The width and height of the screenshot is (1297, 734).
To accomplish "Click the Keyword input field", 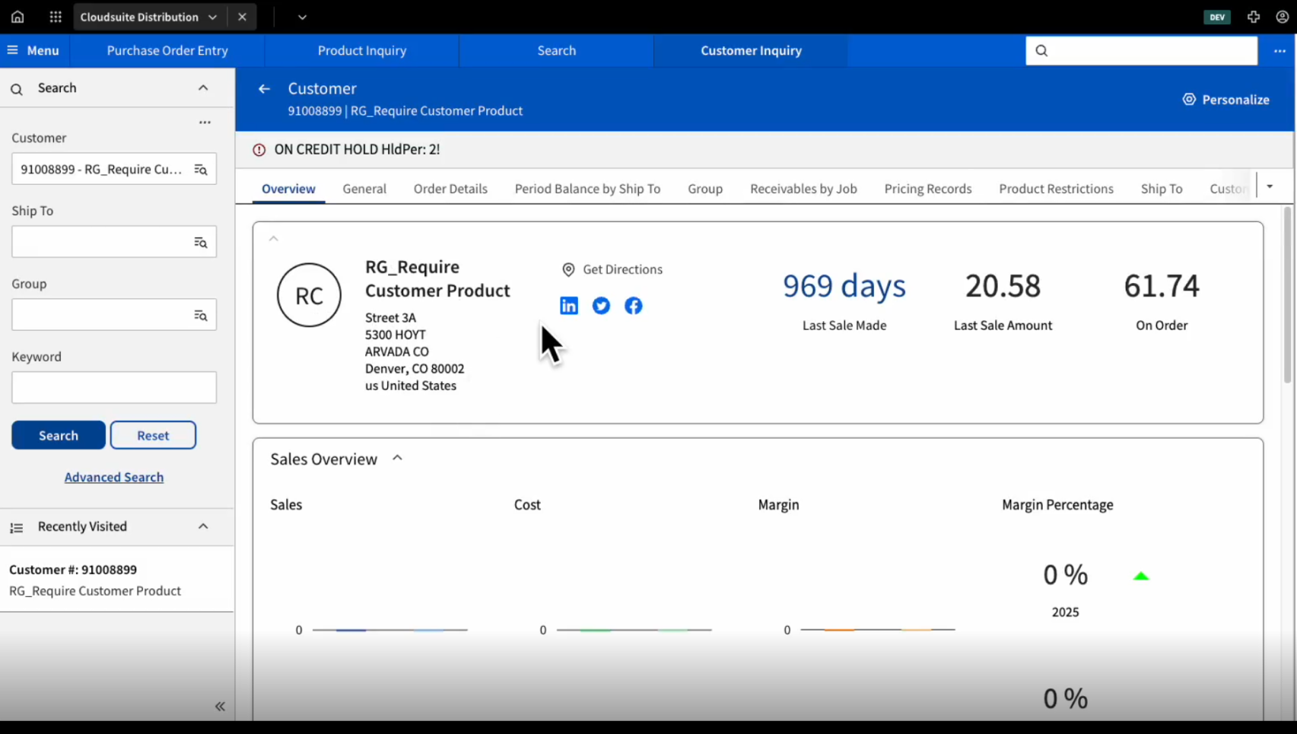I will coord(114,387).
